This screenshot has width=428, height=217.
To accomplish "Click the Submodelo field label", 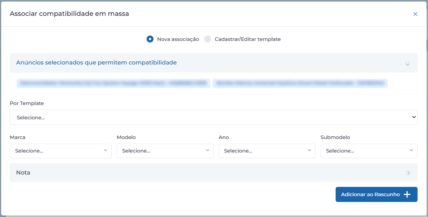I will [335, 137].
